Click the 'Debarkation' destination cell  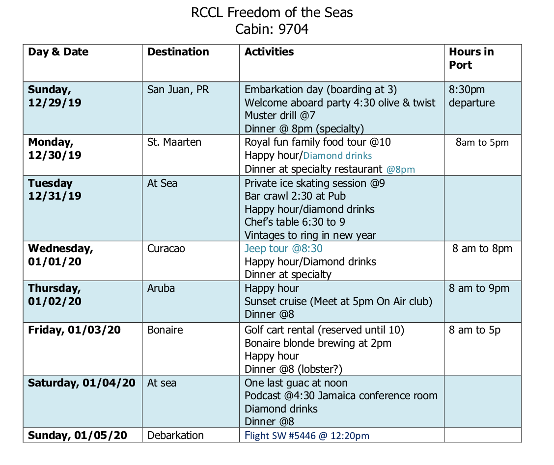tap(191, 435)
